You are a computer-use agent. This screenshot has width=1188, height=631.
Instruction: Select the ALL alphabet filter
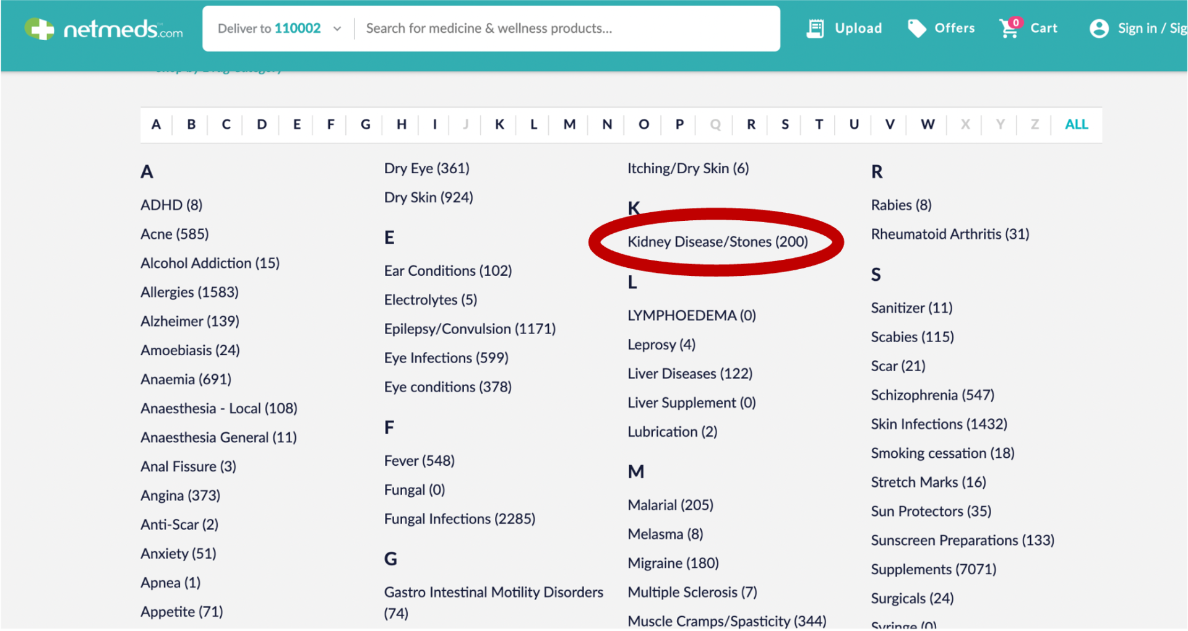point(1076,124)
